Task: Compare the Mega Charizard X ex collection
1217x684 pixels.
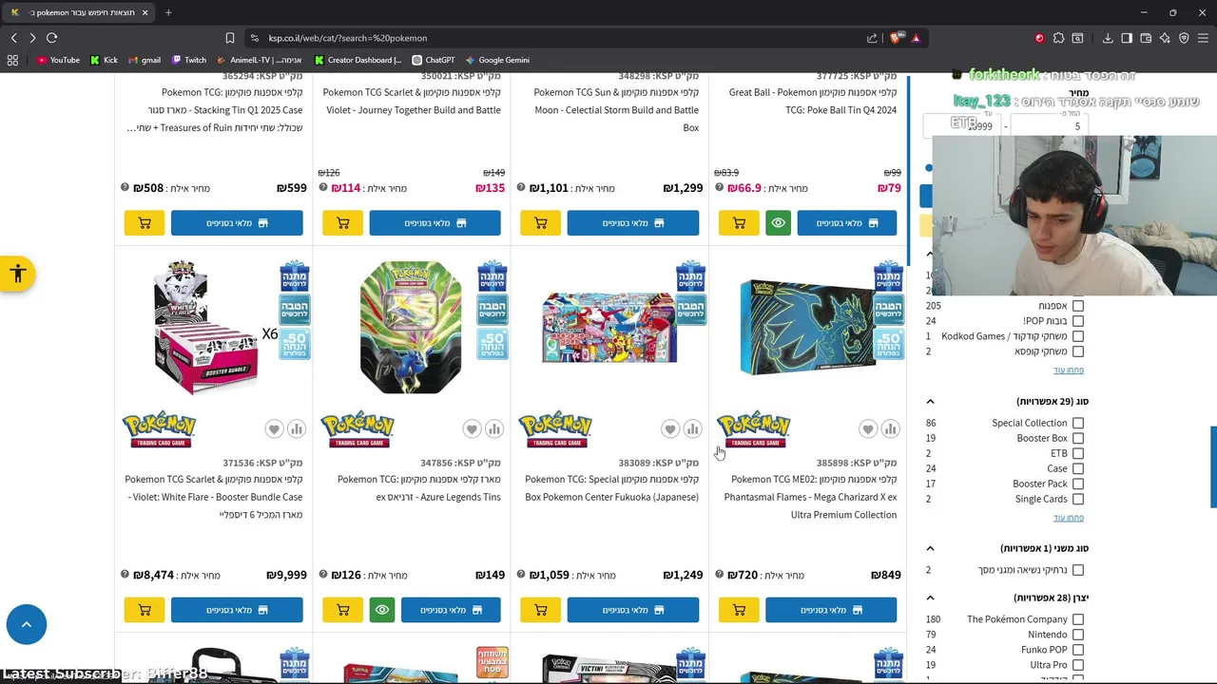Action: pyautogui.click(x=891, y=429)
